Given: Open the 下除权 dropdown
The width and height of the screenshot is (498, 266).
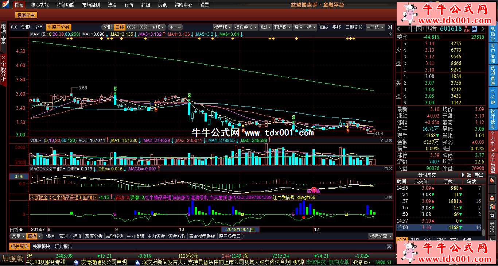Looking at the screenshot, I should coord(282,27).
